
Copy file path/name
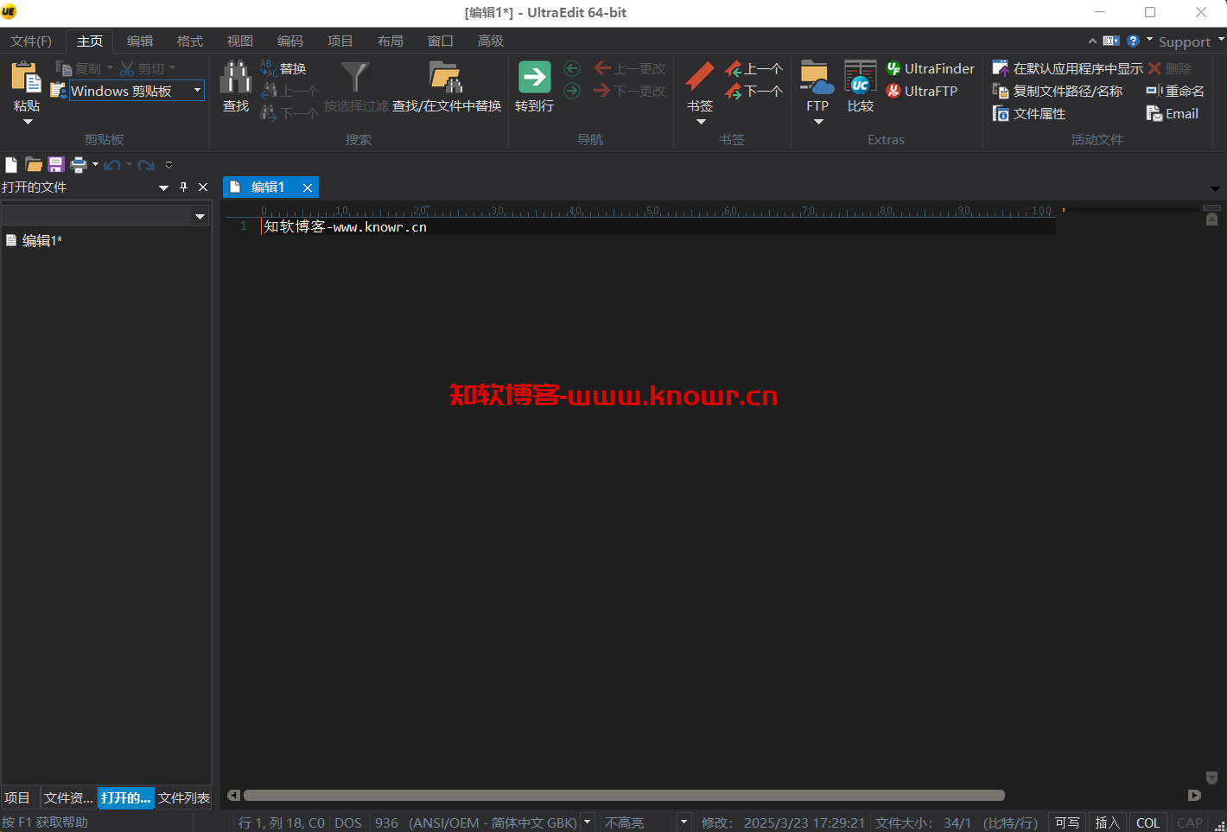coord(1058,91)
